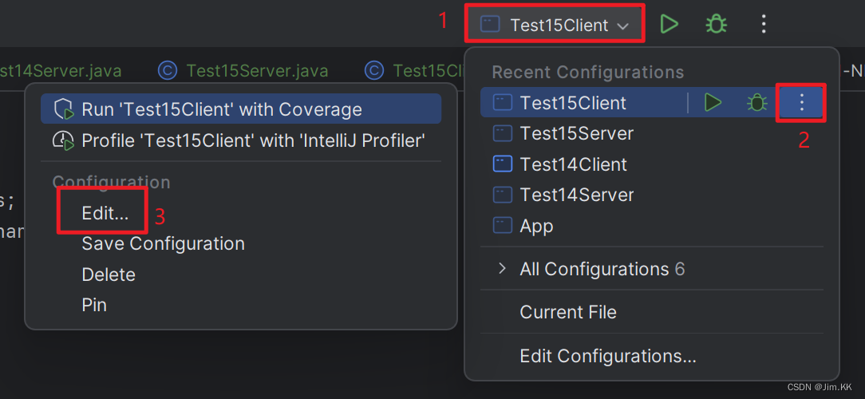The image size is (865, 399).
Task: Choose Edit... under Configuration
Action: coord(105,213)
